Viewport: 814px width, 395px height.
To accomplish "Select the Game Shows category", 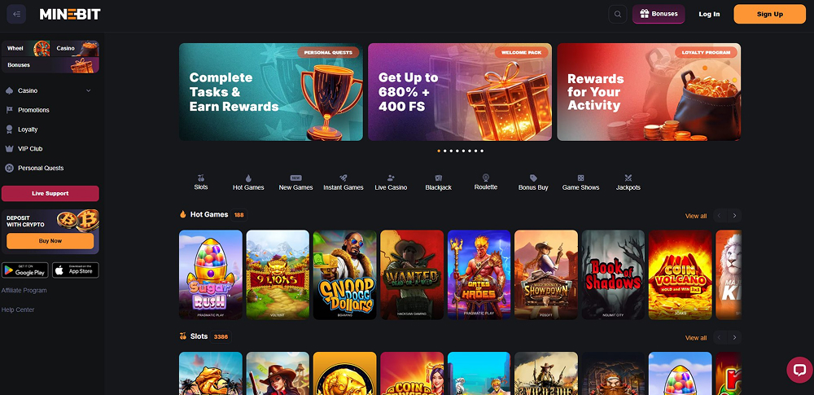I will (581, 182).
